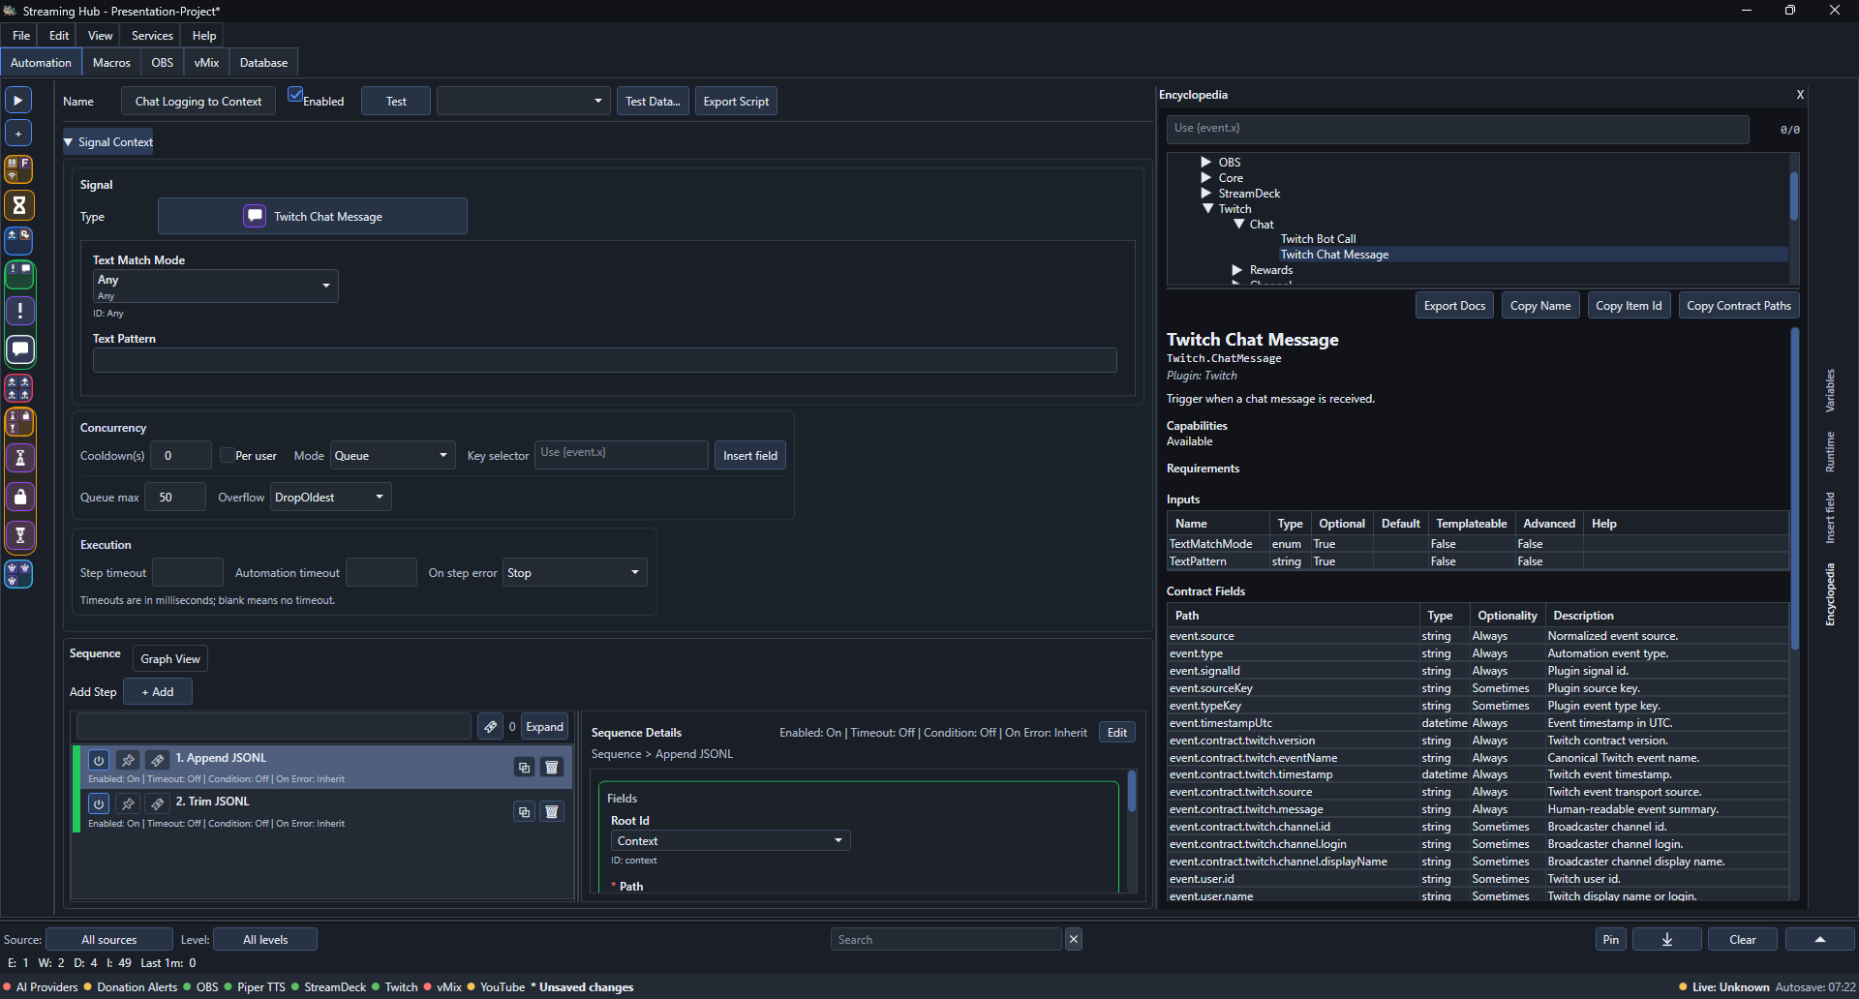The height and width of the screenshot is (999, 1859).
Task: Close the Encyclopedia panel
Action: click(x=1800, y=95)
